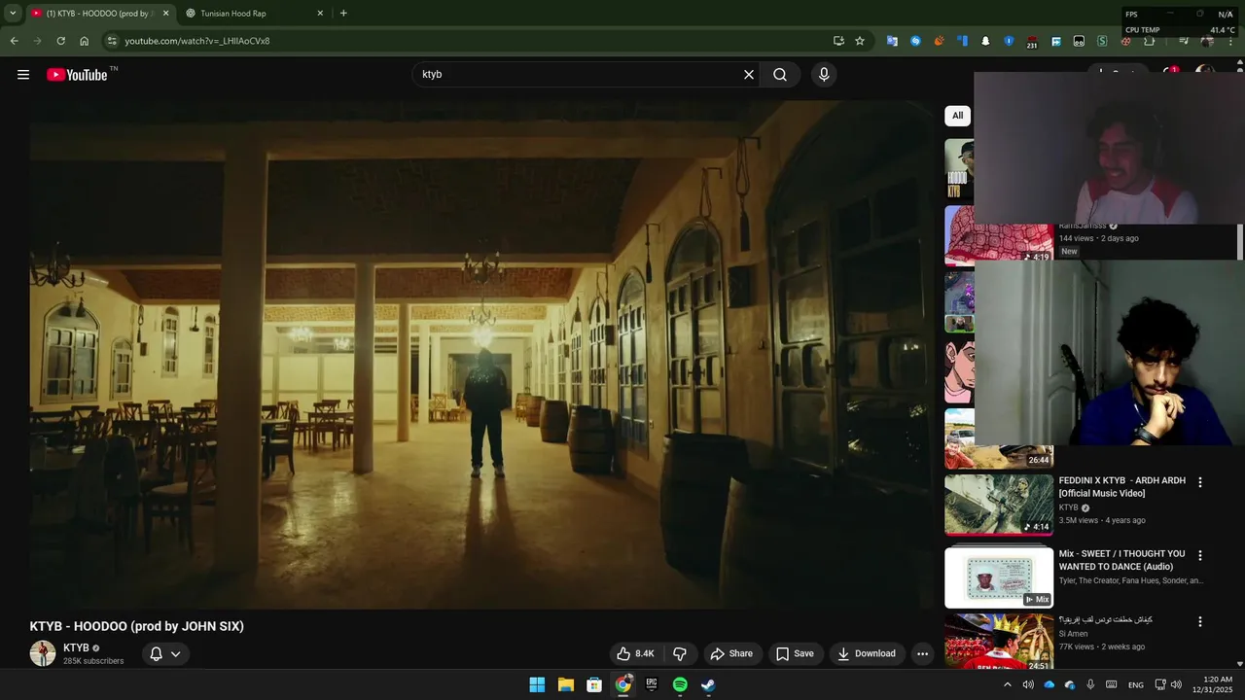1245x700 pixels.
Task: Click the Save button
Action: coord(795,653)
